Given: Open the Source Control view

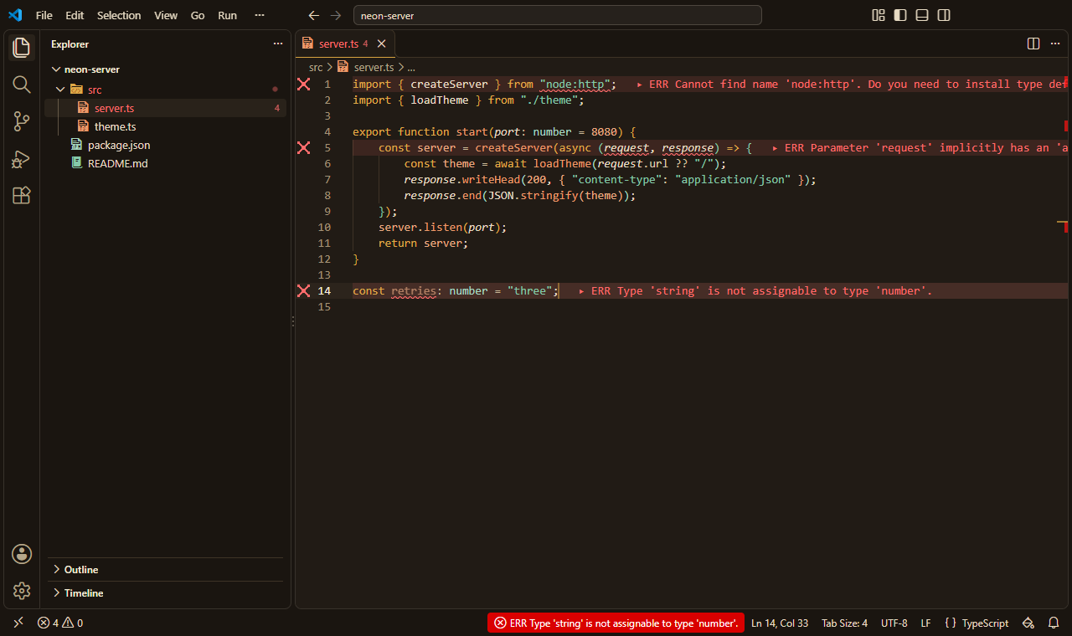Looking at the screenshot, I should click(x=22, y=121).
